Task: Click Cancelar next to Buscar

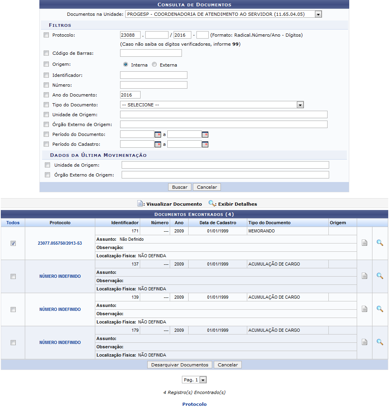Action: pos(207,187)
